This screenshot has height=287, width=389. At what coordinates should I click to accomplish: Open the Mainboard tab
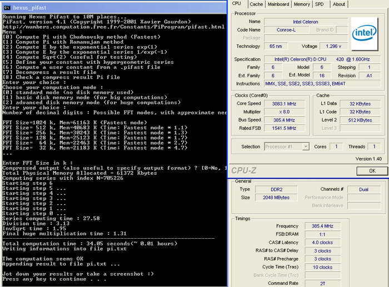[x=278, y=4]
